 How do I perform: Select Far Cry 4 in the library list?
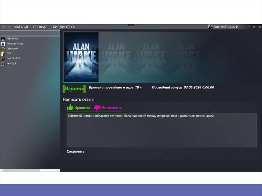click(11, 63)
